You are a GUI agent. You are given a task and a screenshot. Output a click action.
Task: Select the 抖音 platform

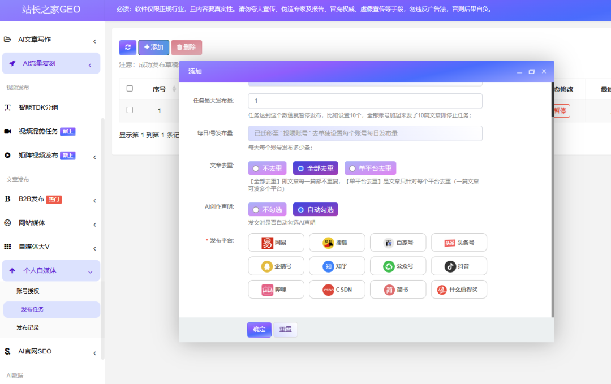pyautogui.click(x=459, y=266)
